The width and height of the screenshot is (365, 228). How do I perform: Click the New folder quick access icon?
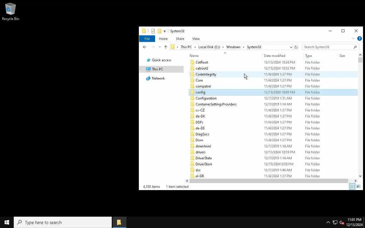click(159, 31)
